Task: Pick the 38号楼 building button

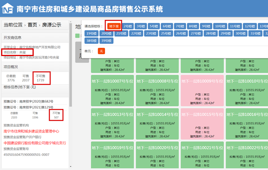Action: coord(92,41)
